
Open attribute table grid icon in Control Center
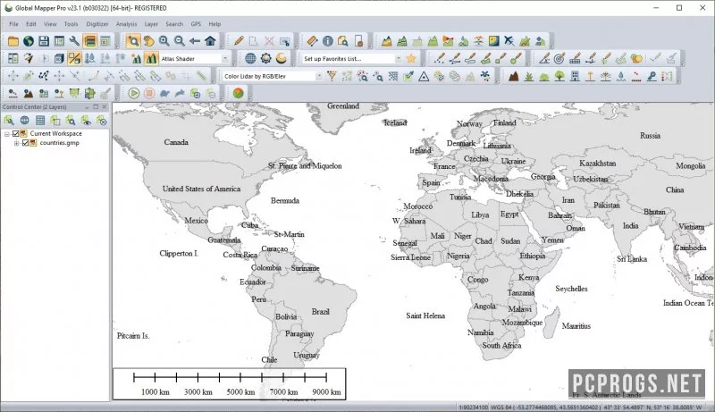[x=40, y=121]
